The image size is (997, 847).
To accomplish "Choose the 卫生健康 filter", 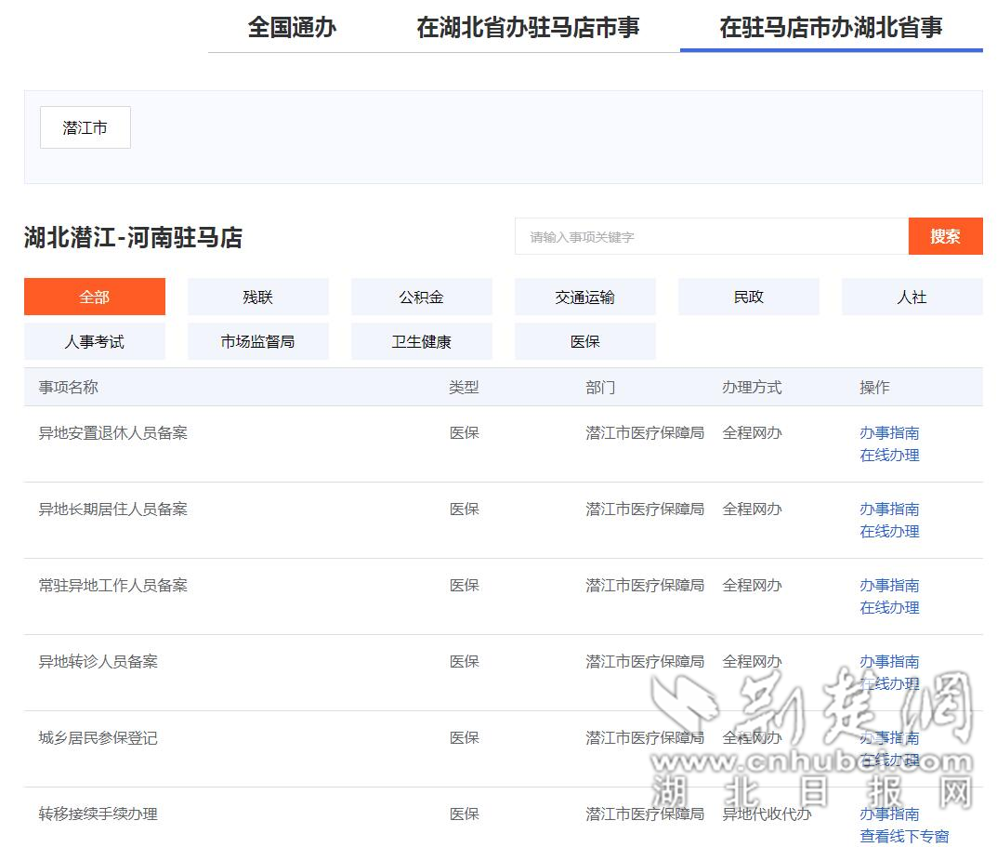I will point(422,341).
